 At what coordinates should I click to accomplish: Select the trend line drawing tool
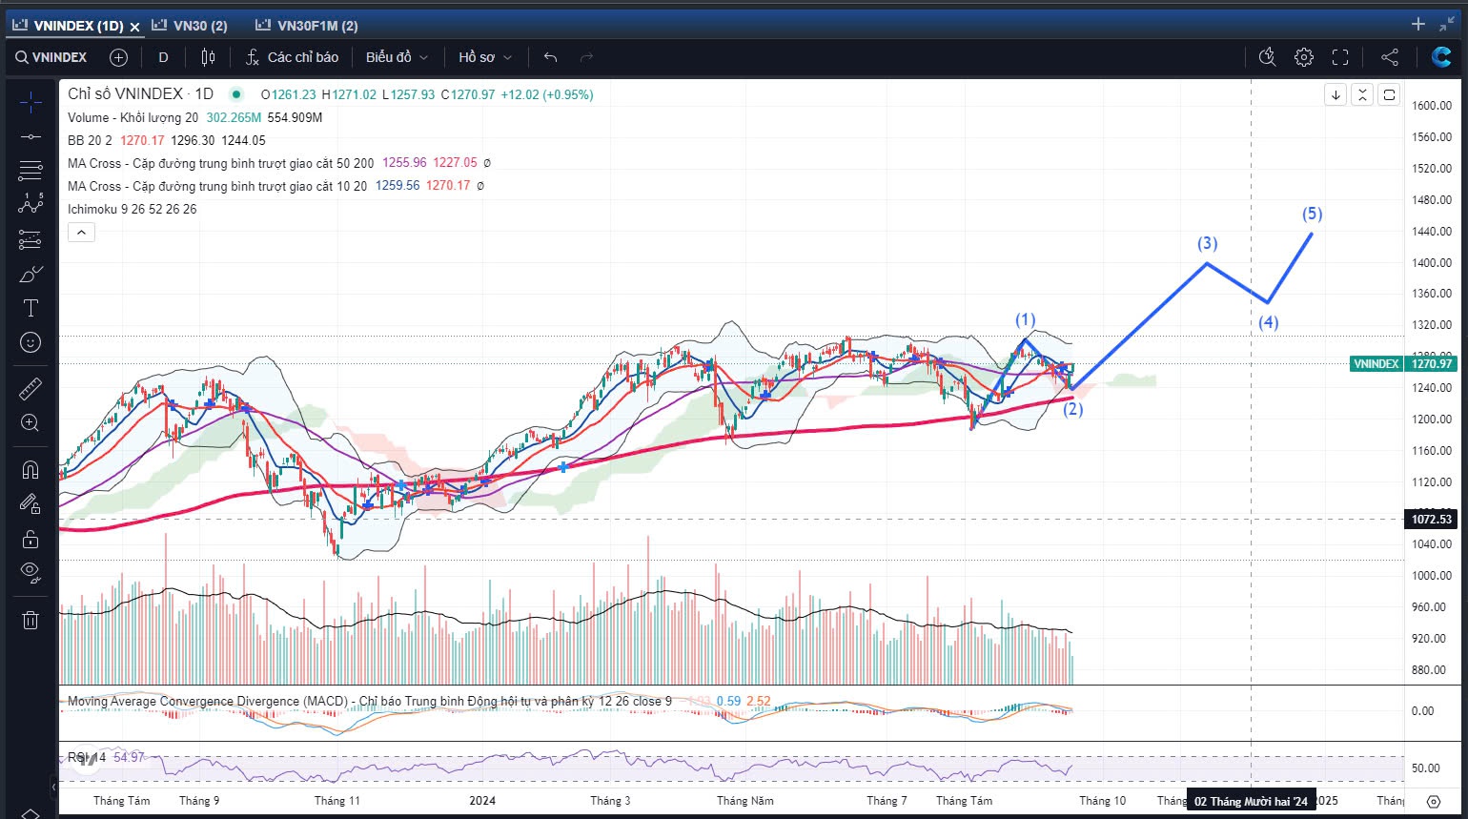[31, 136]
